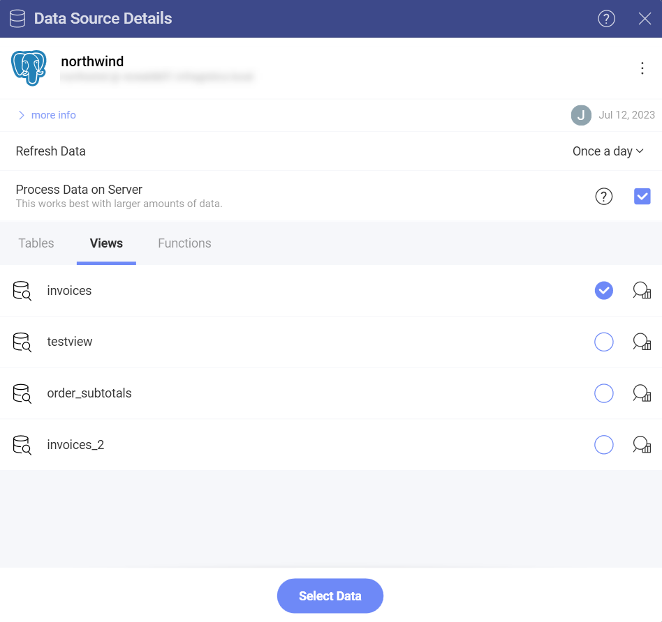Open the Once a day refresh dropdown
The height and width of the screenshot is (622, 662).
(608, 151)
